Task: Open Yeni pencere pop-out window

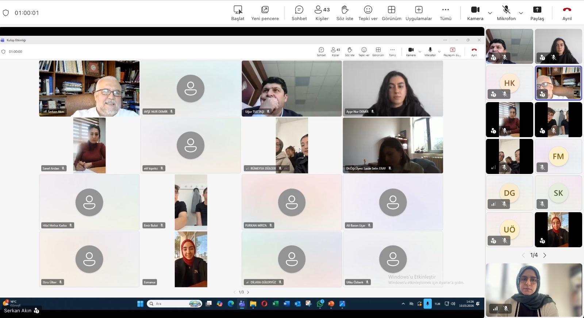Action: point(265,13)
